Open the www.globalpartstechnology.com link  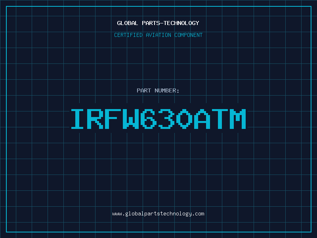pos(158,214)
